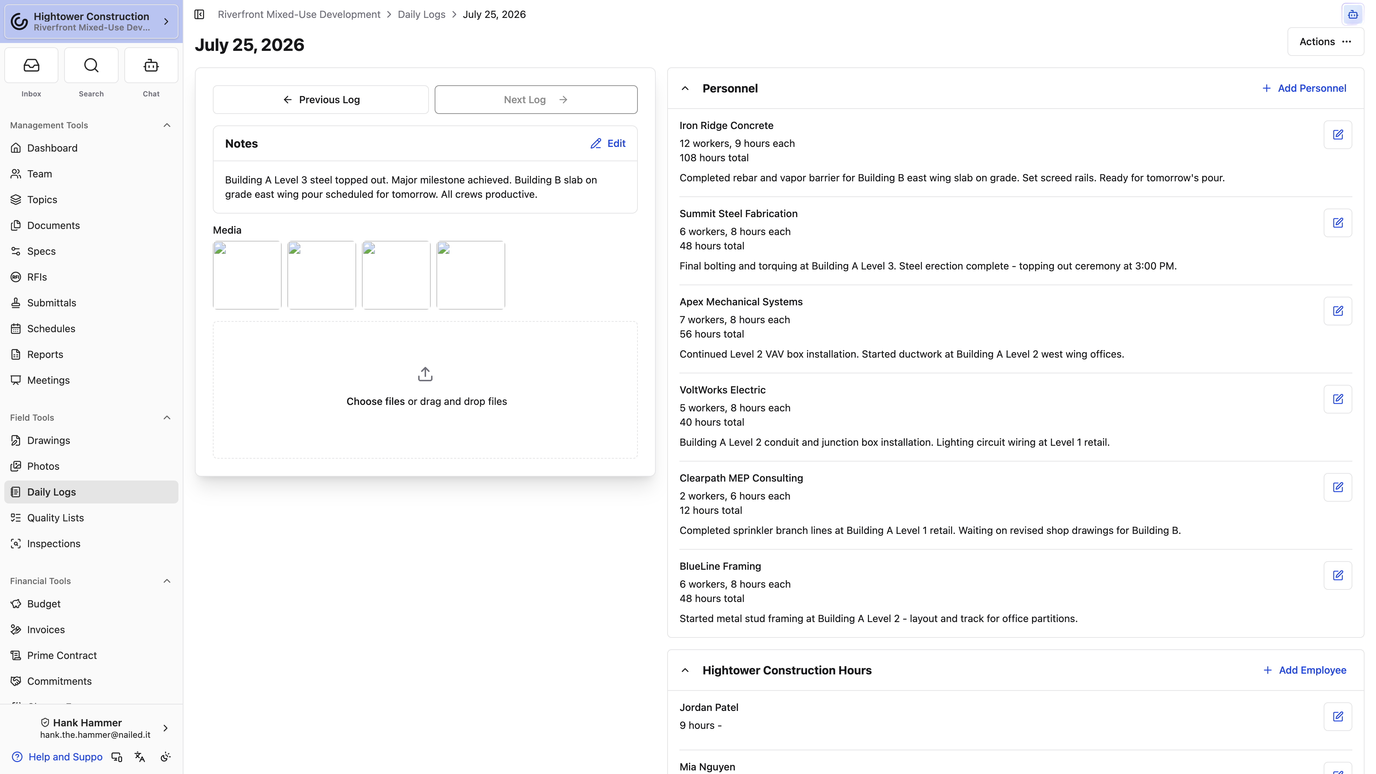The width and height of the screenshot is (1376, 774).
Task: Open the first media thumbnail
Action: (247, 275)
